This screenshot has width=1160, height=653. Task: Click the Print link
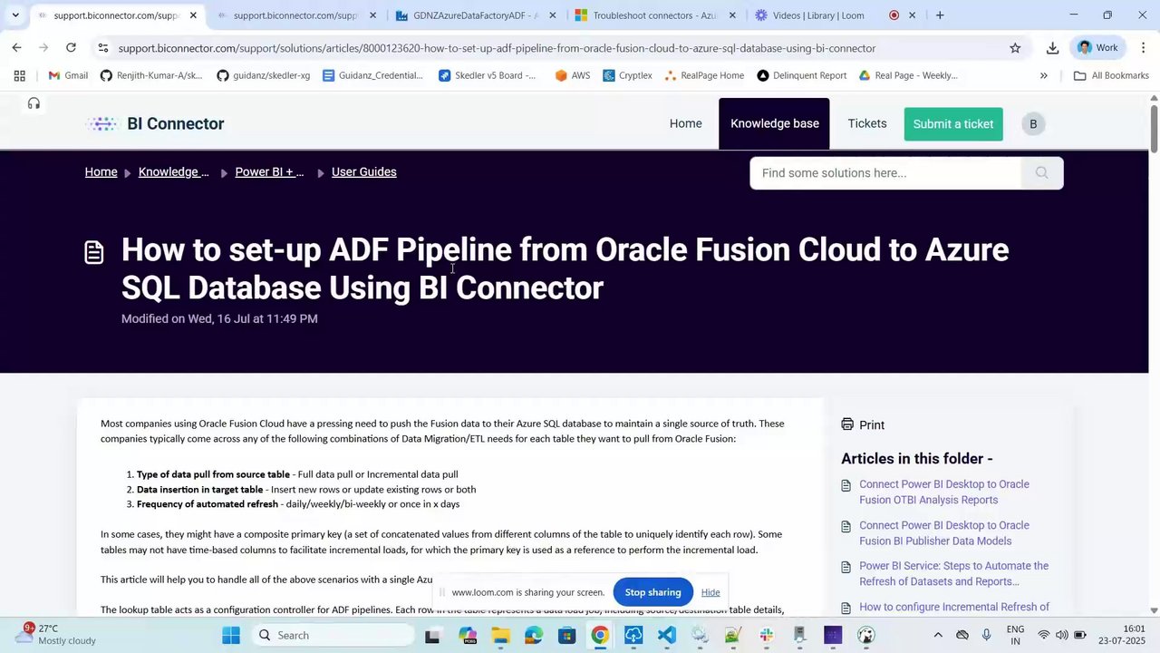[863, 424]
